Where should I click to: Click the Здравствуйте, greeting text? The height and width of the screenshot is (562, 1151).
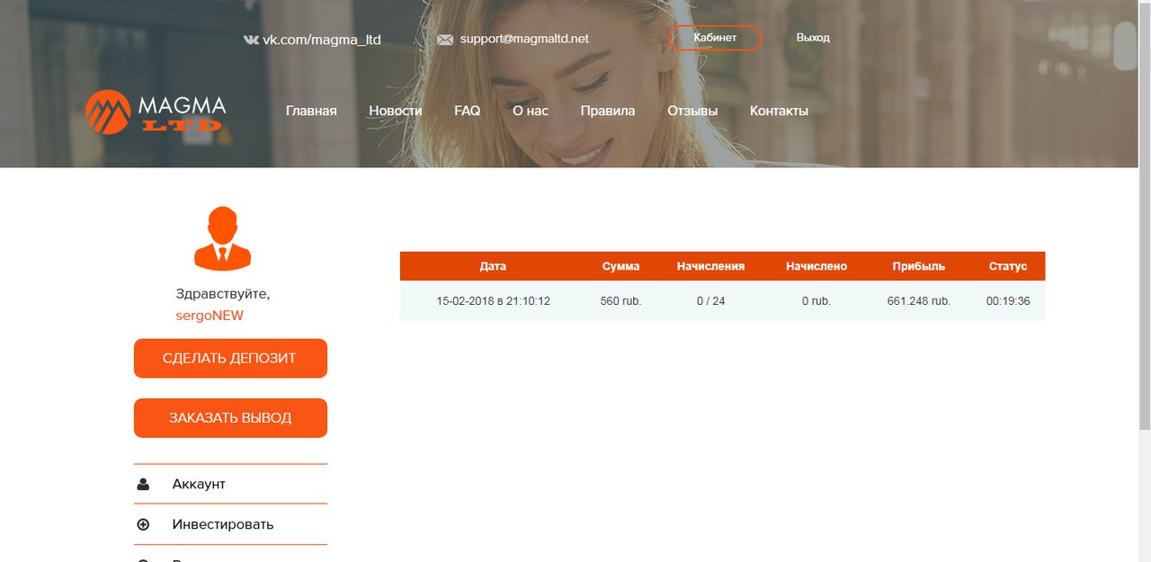coord(223,294)
